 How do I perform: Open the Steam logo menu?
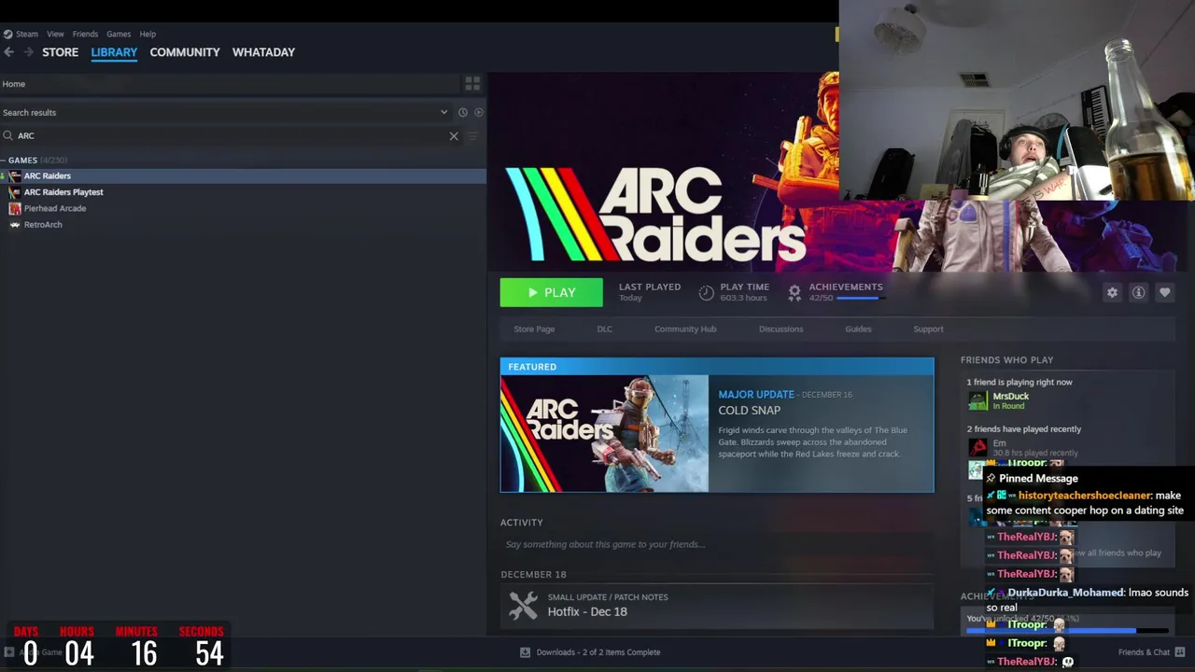7,34
